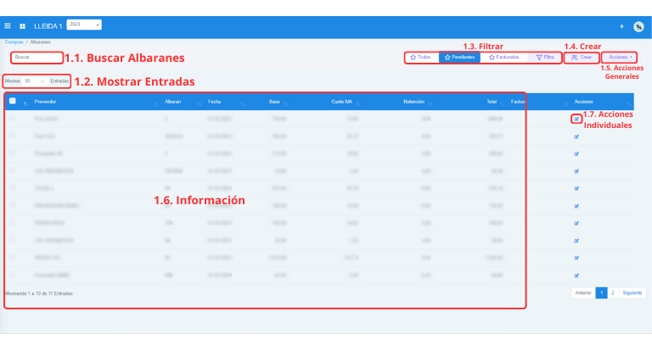The image size is (652, 350).
Task: Click the edit icon in the fifth row
Action: click(576, 188)
